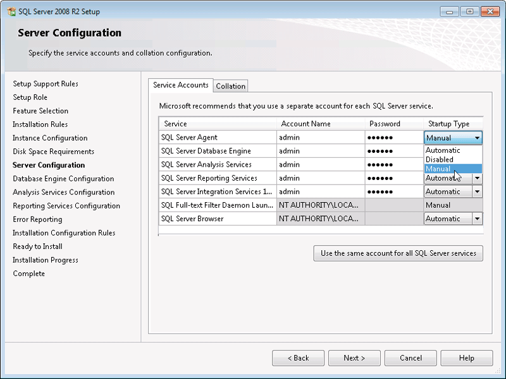Open Help for Server Configuration
The width and height of the screenshot is (506, 379).
(466, 358)
